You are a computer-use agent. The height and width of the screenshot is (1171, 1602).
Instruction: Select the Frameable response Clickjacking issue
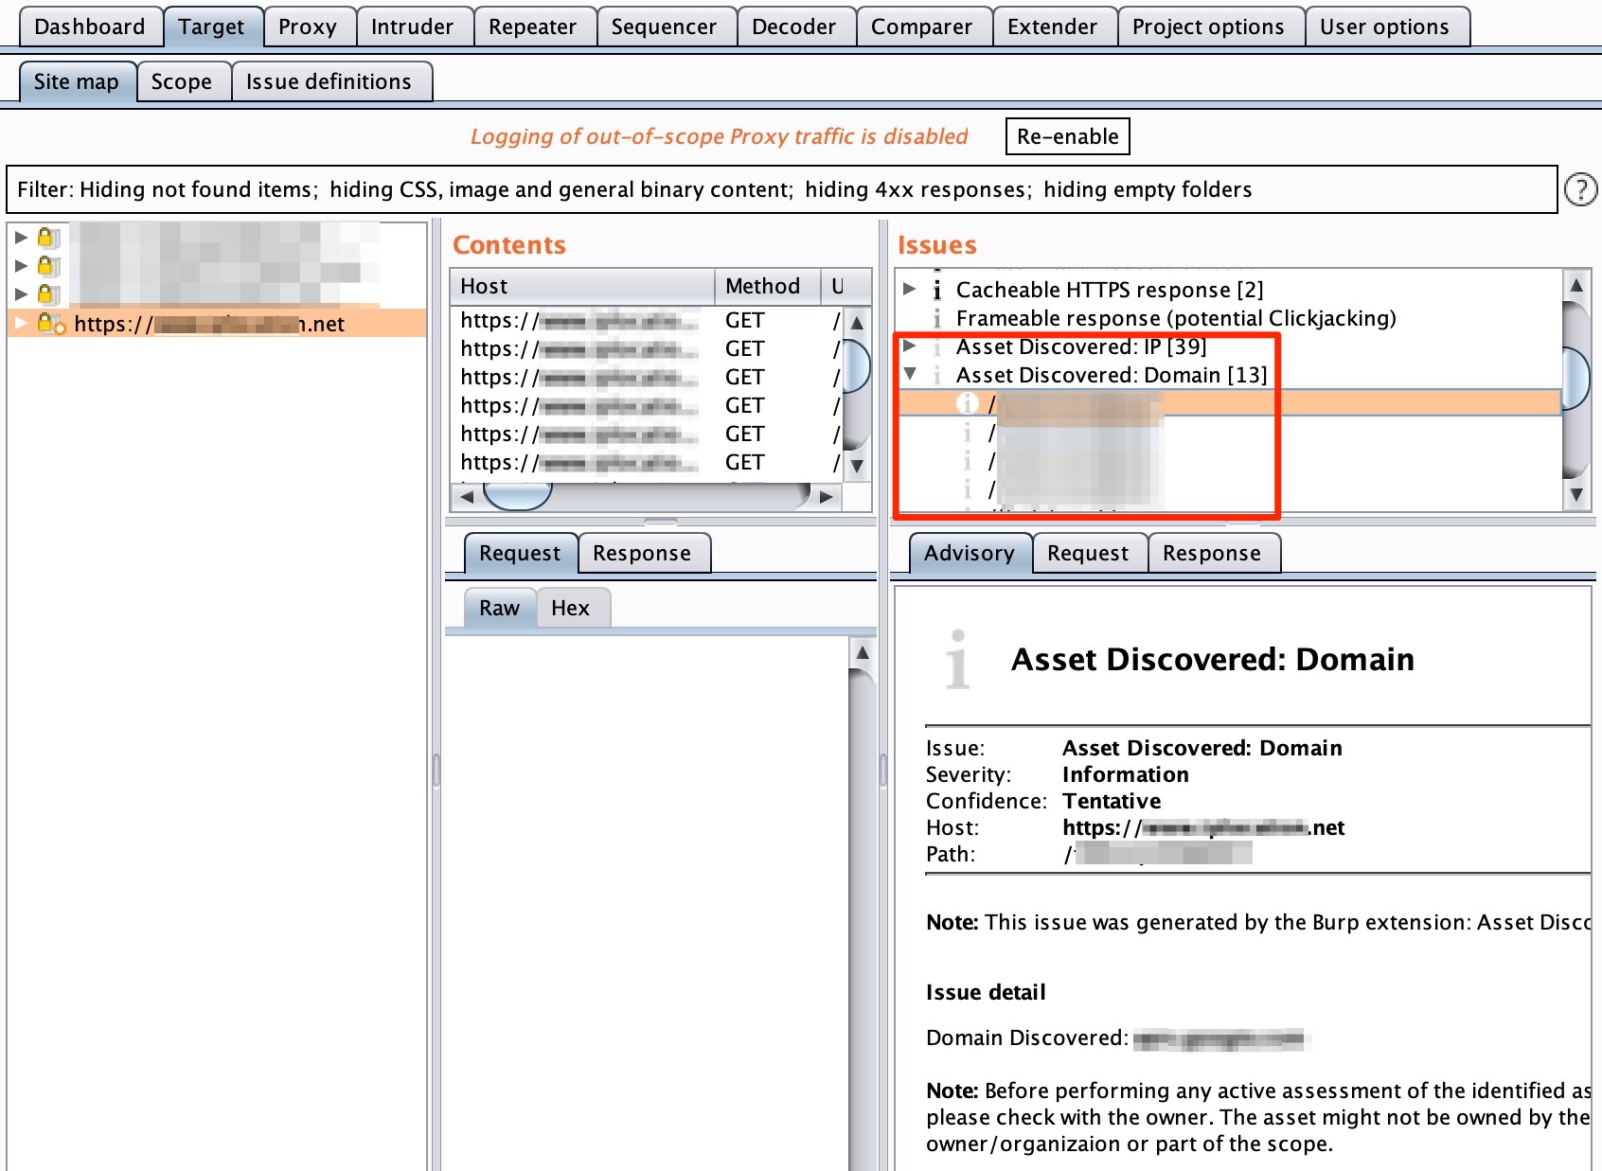(1176, 318)
